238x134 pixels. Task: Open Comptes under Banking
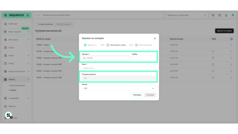(12, 90)
